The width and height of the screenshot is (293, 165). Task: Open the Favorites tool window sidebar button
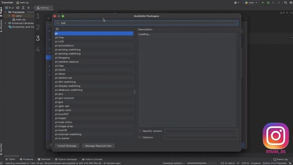[x=1, y=149]
